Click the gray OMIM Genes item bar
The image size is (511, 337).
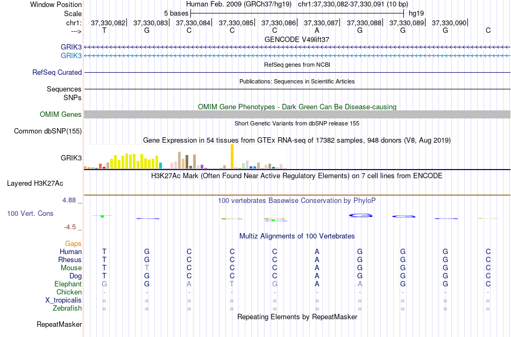coord(297,114)
